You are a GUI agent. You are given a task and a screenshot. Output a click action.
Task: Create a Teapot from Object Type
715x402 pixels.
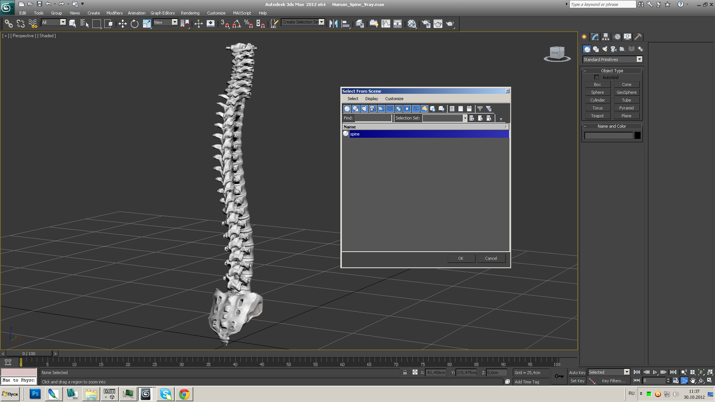point(597,116)
